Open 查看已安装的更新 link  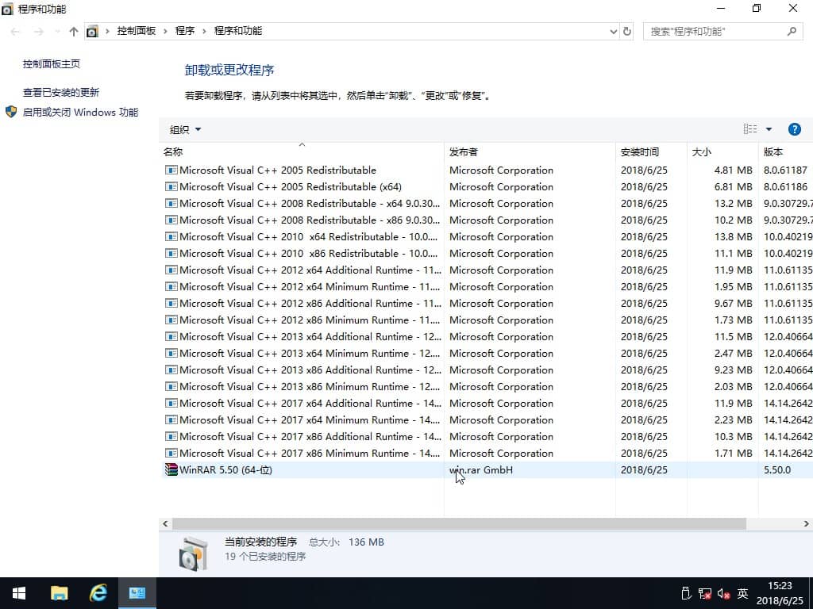(61, 92)
